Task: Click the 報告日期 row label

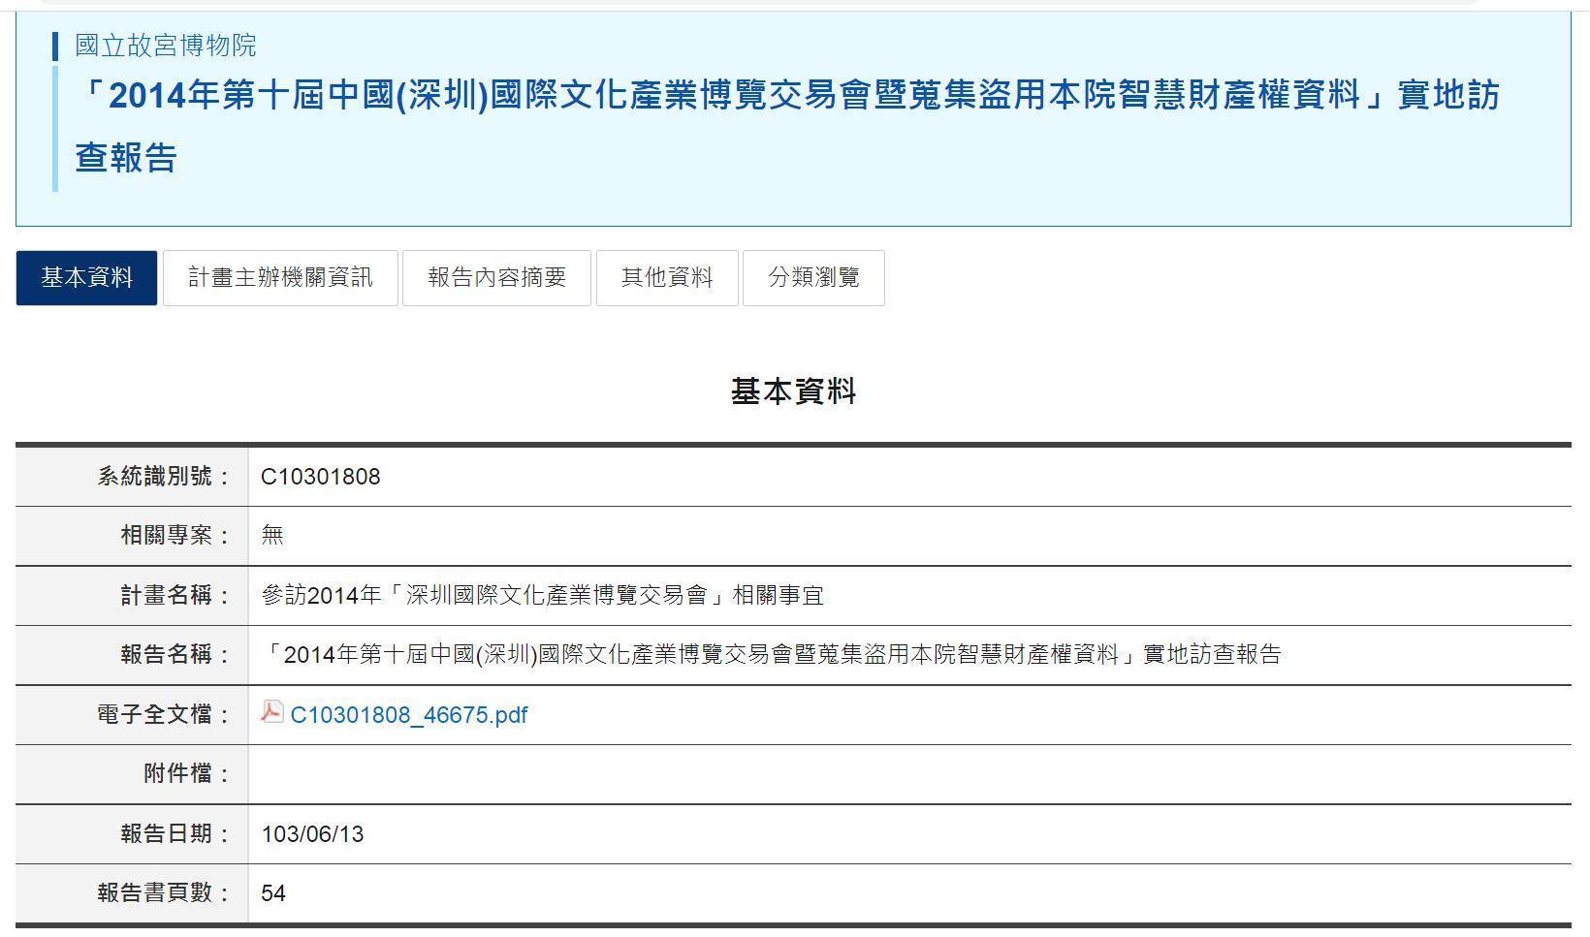Action: click(176, 834)
